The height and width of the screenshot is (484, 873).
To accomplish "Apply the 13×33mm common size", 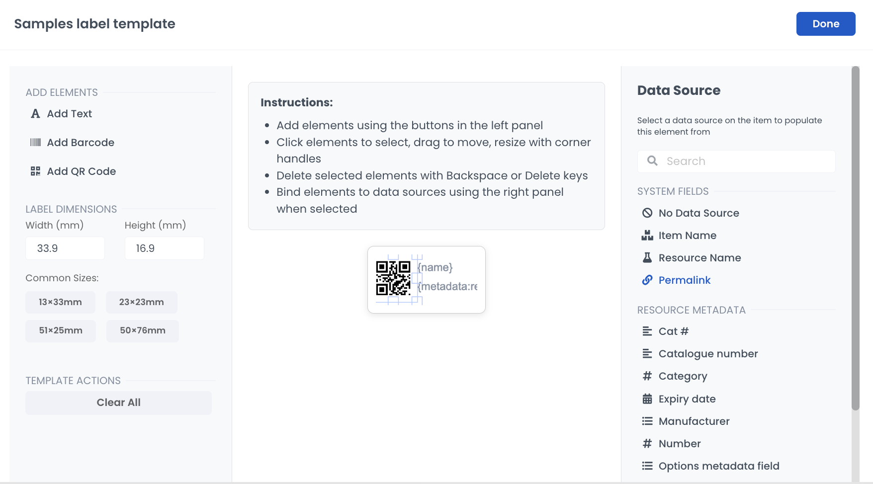I will (60, 302).
